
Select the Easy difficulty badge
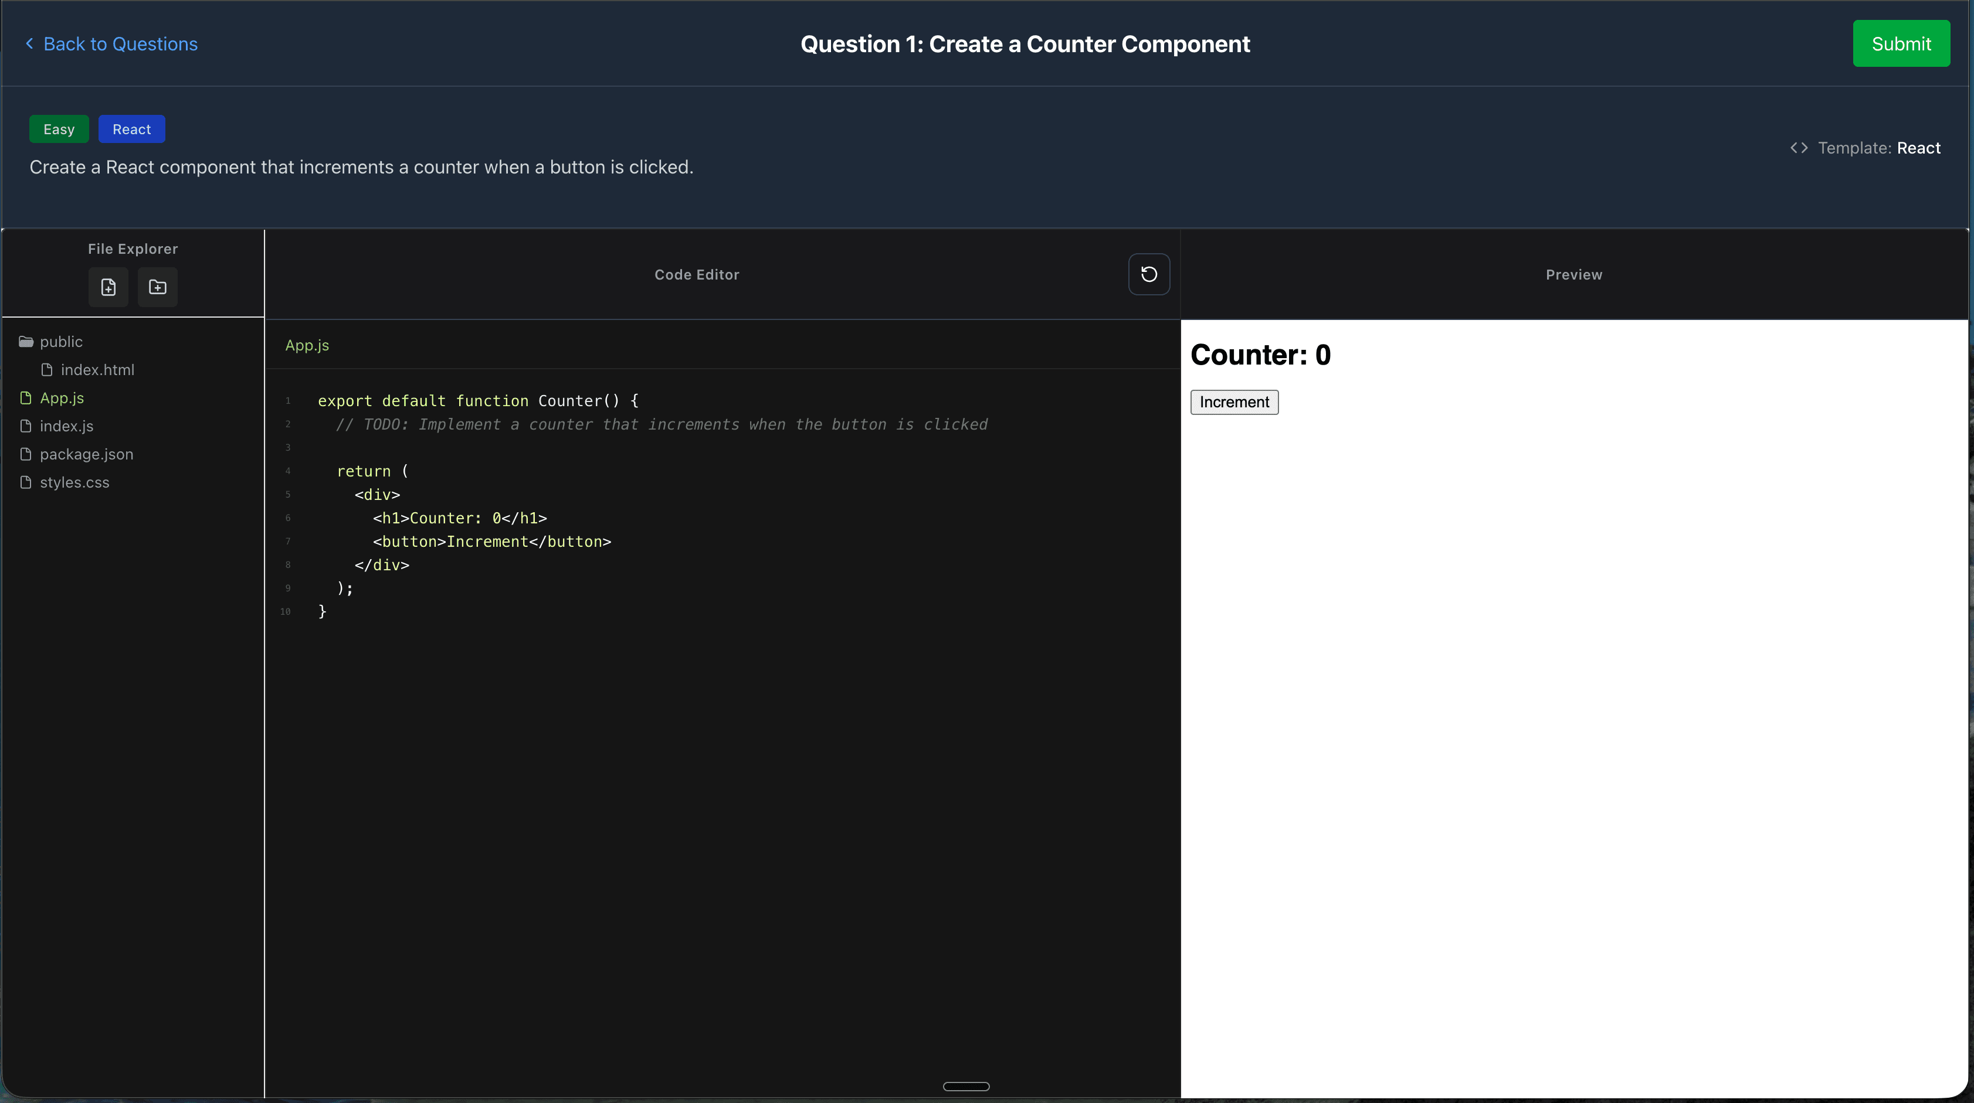58,129
